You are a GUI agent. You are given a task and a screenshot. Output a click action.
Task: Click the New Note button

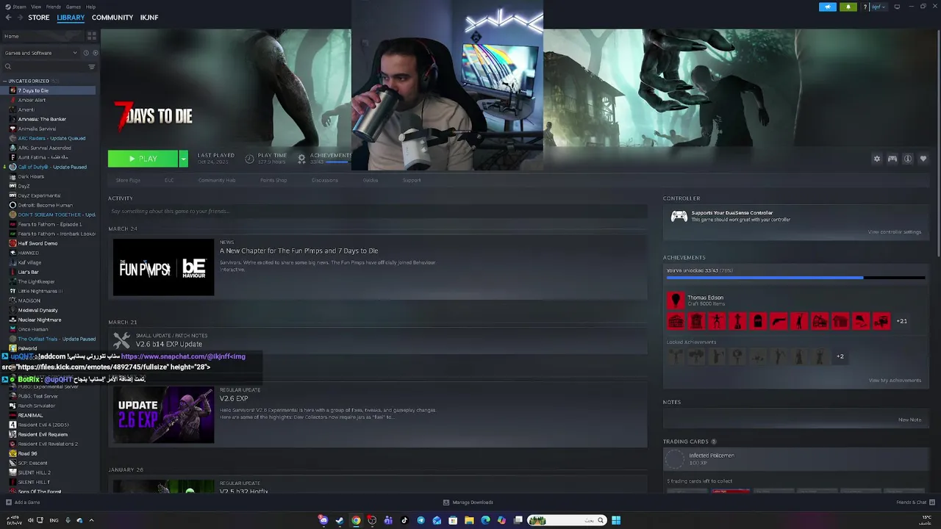909,420
